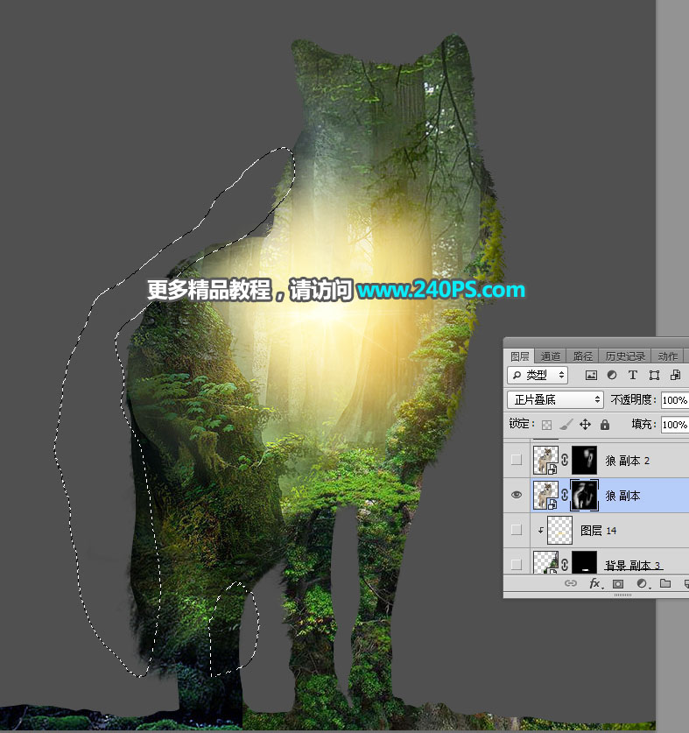Lock transparent pixels icon
Image resolution: width=689 pixels, height=733 pixels.
[x=546, y=425]
